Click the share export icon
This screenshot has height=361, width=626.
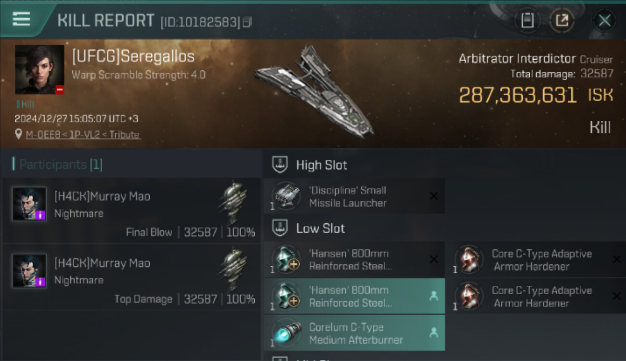561,20
